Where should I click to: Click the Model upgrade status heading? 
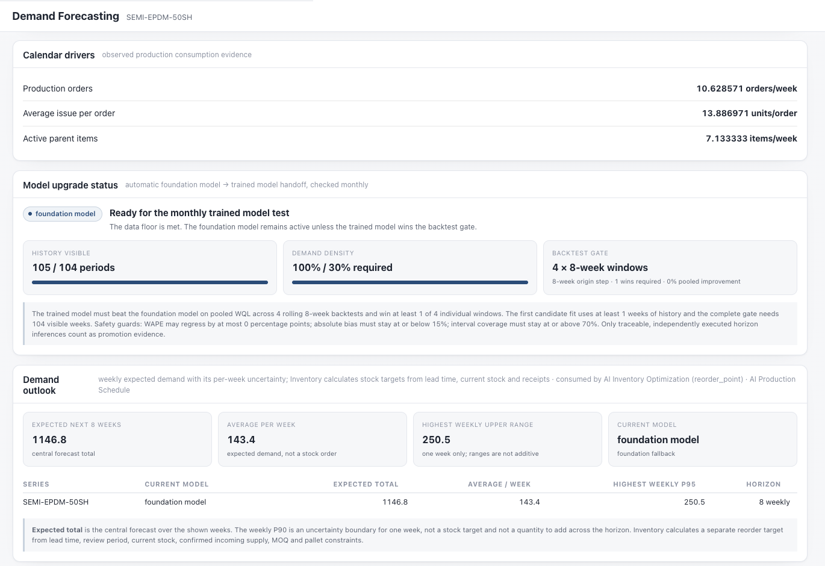[x=70, y=185]
